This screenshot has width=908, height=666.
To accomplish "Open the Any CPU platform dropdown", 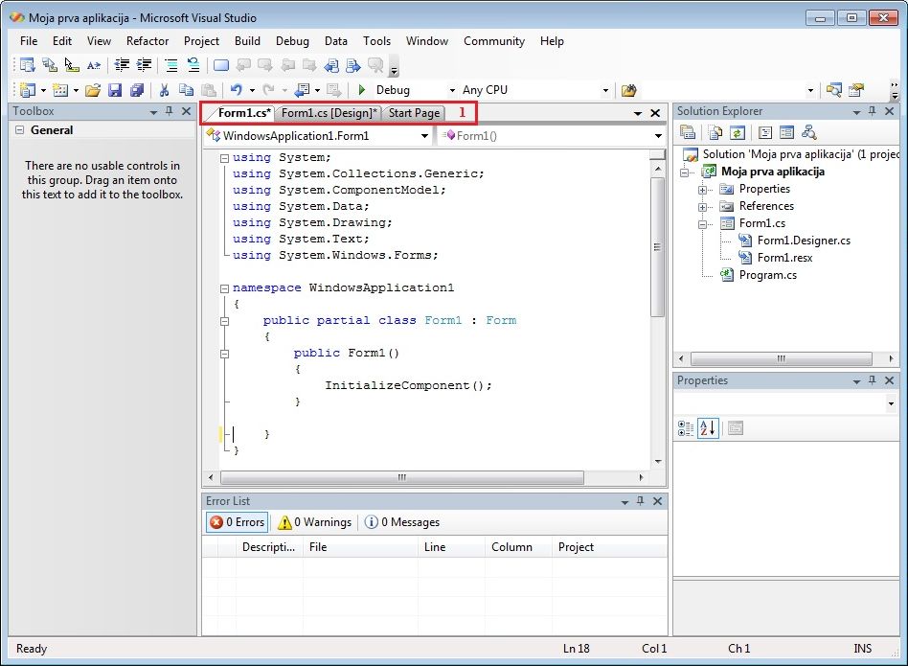I will tap(605, 90).
